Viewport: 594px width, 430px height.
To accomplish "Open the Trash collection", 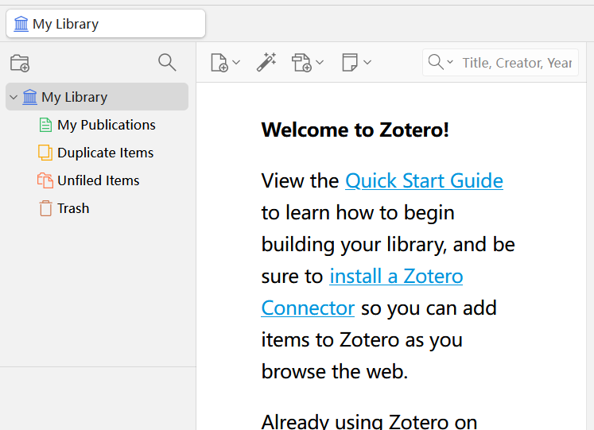I will click(x=73, y=208).
